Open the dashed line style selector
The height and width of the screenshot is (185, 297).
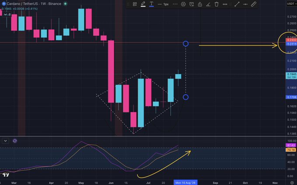[175, 4]
